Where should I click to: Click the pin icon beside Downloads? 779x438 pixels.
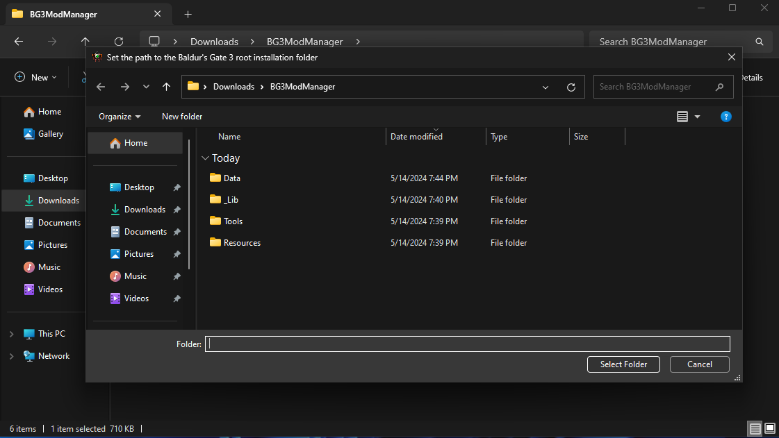[x=177, y=210]
